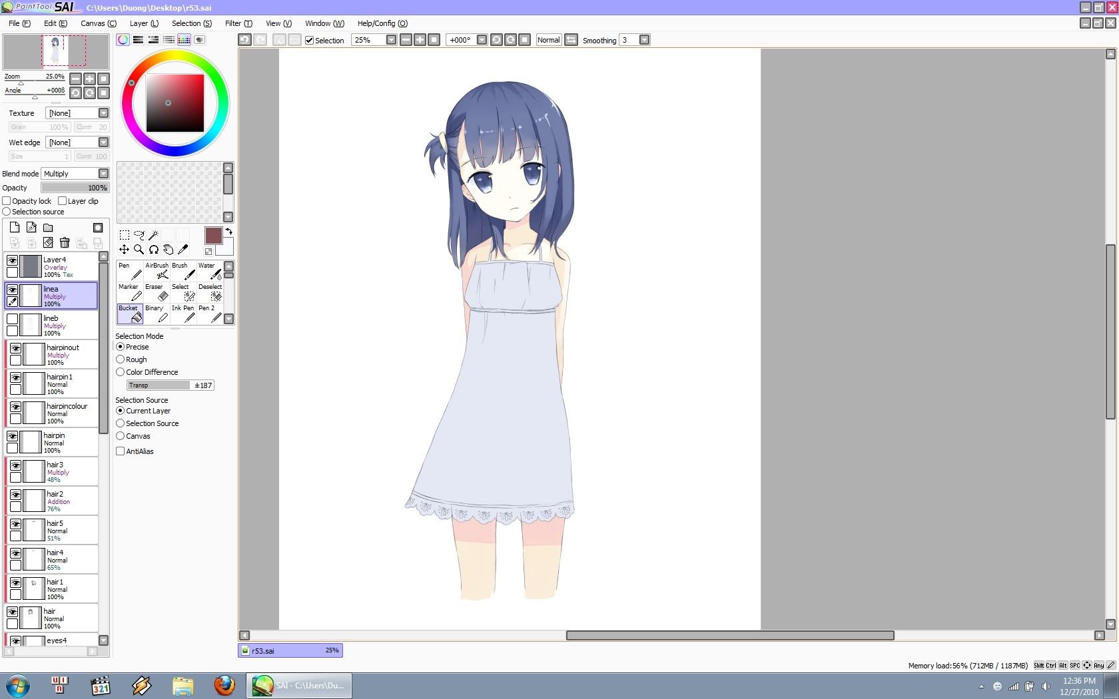The width and height of the screenshot is (1119, 699).
Task: Pick the rectangular selection tool
Action: (x=125, y=235)
